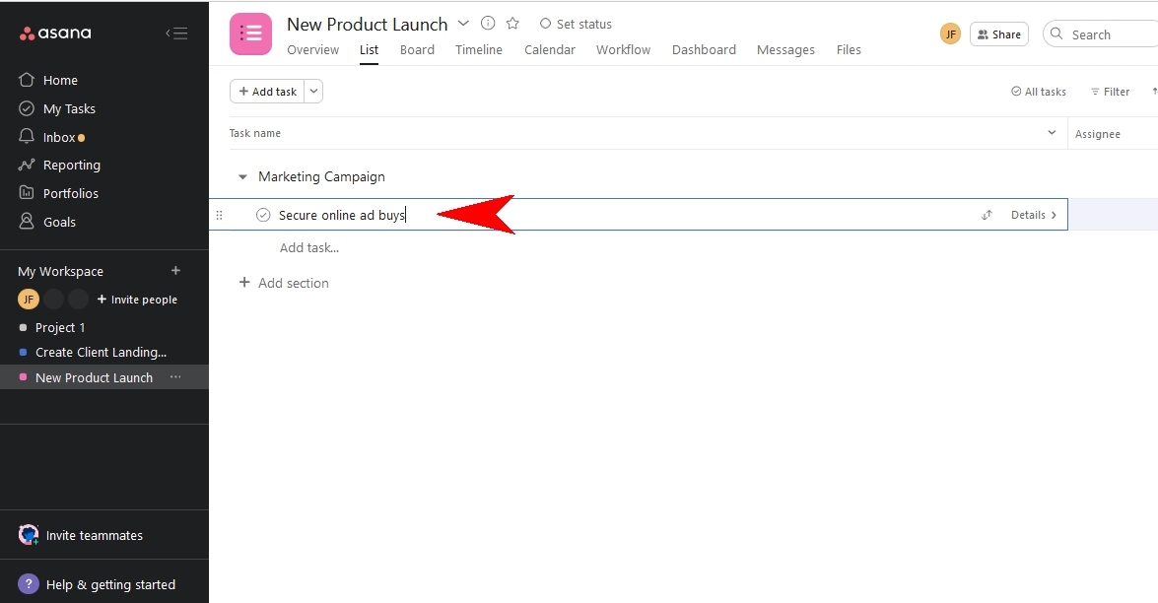Switch to the Board tab
Screen dimensions: 1158x603
click(x=417, y=49)
